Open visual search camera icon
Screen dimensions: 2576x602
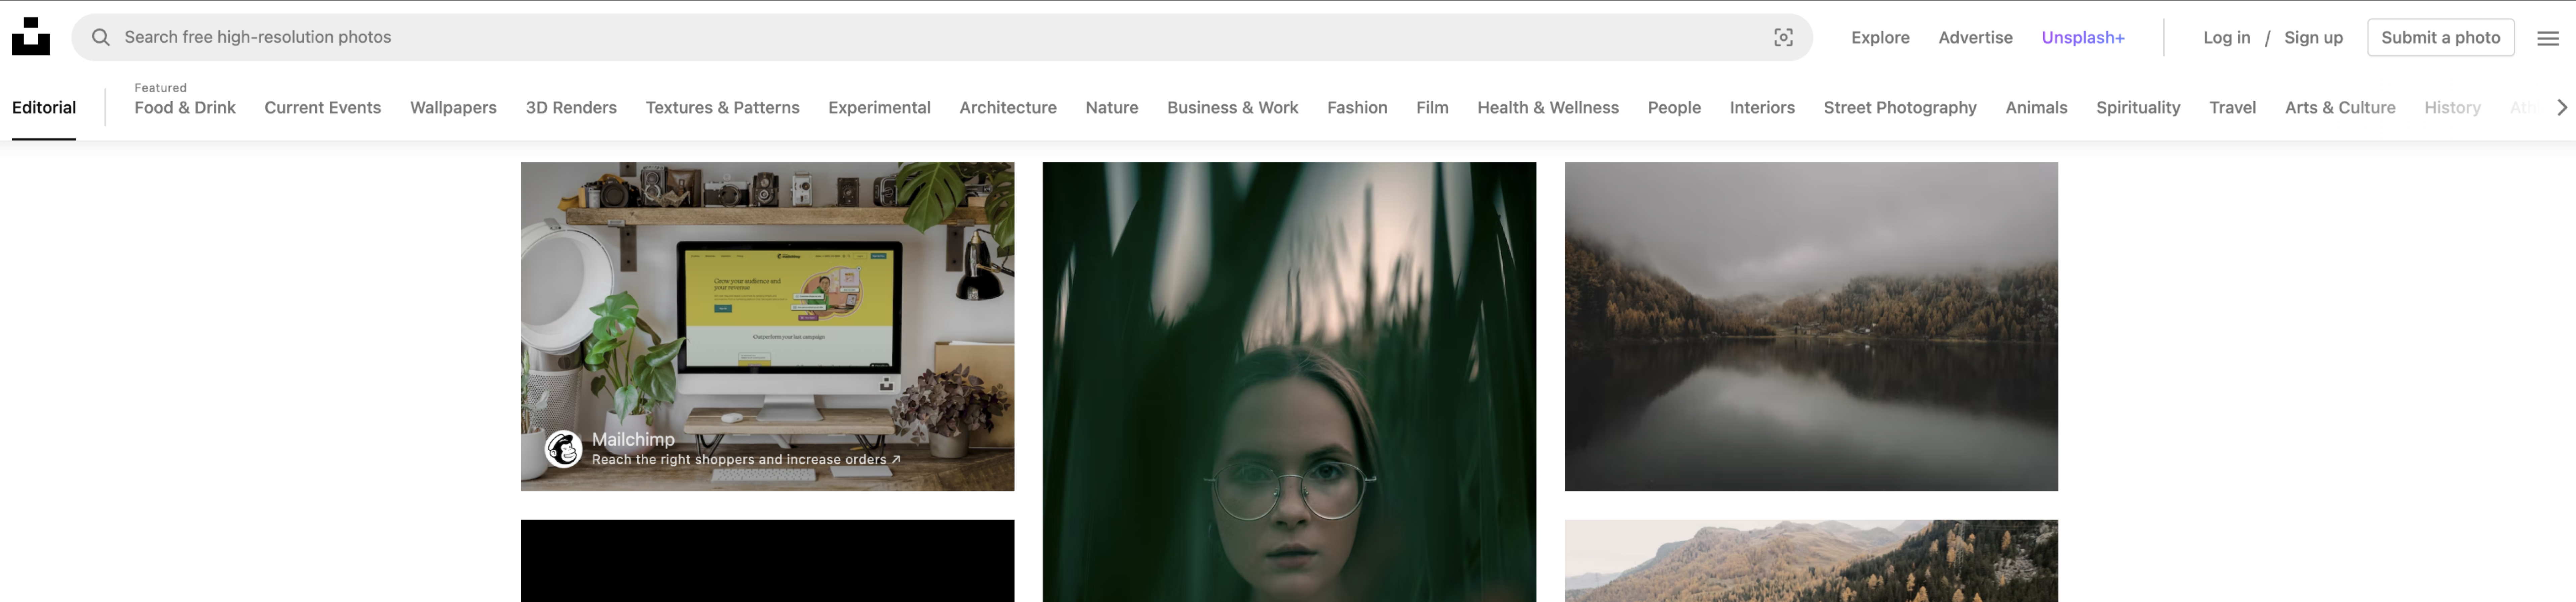click(1783, 37)
